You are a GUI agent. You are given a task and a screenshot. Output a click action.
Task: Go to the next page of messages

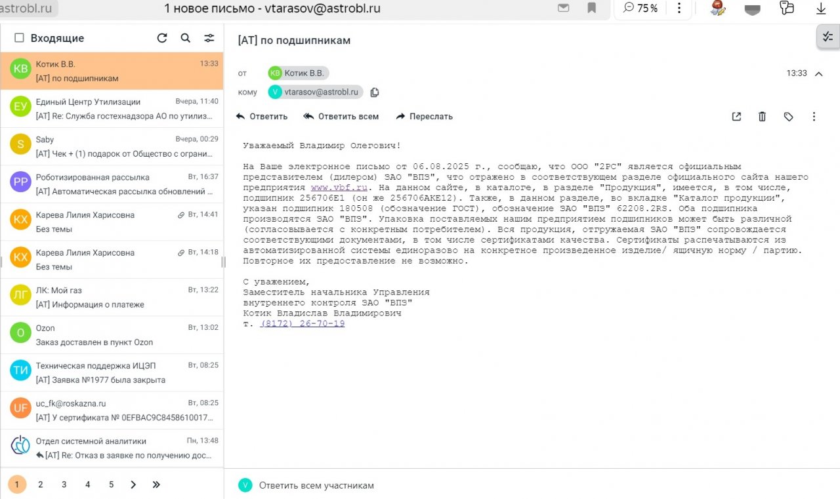coord(133,485)
